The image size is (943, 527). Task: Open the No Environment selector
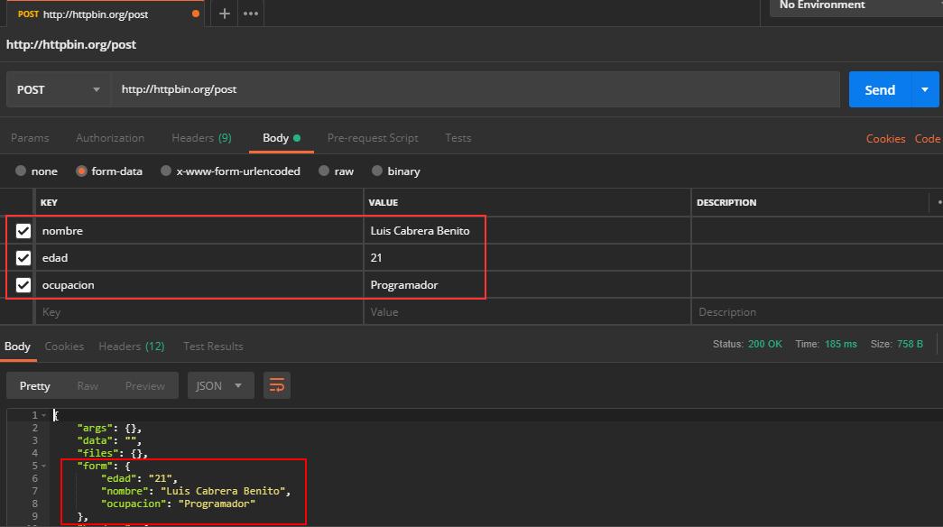tap(855, 6)
